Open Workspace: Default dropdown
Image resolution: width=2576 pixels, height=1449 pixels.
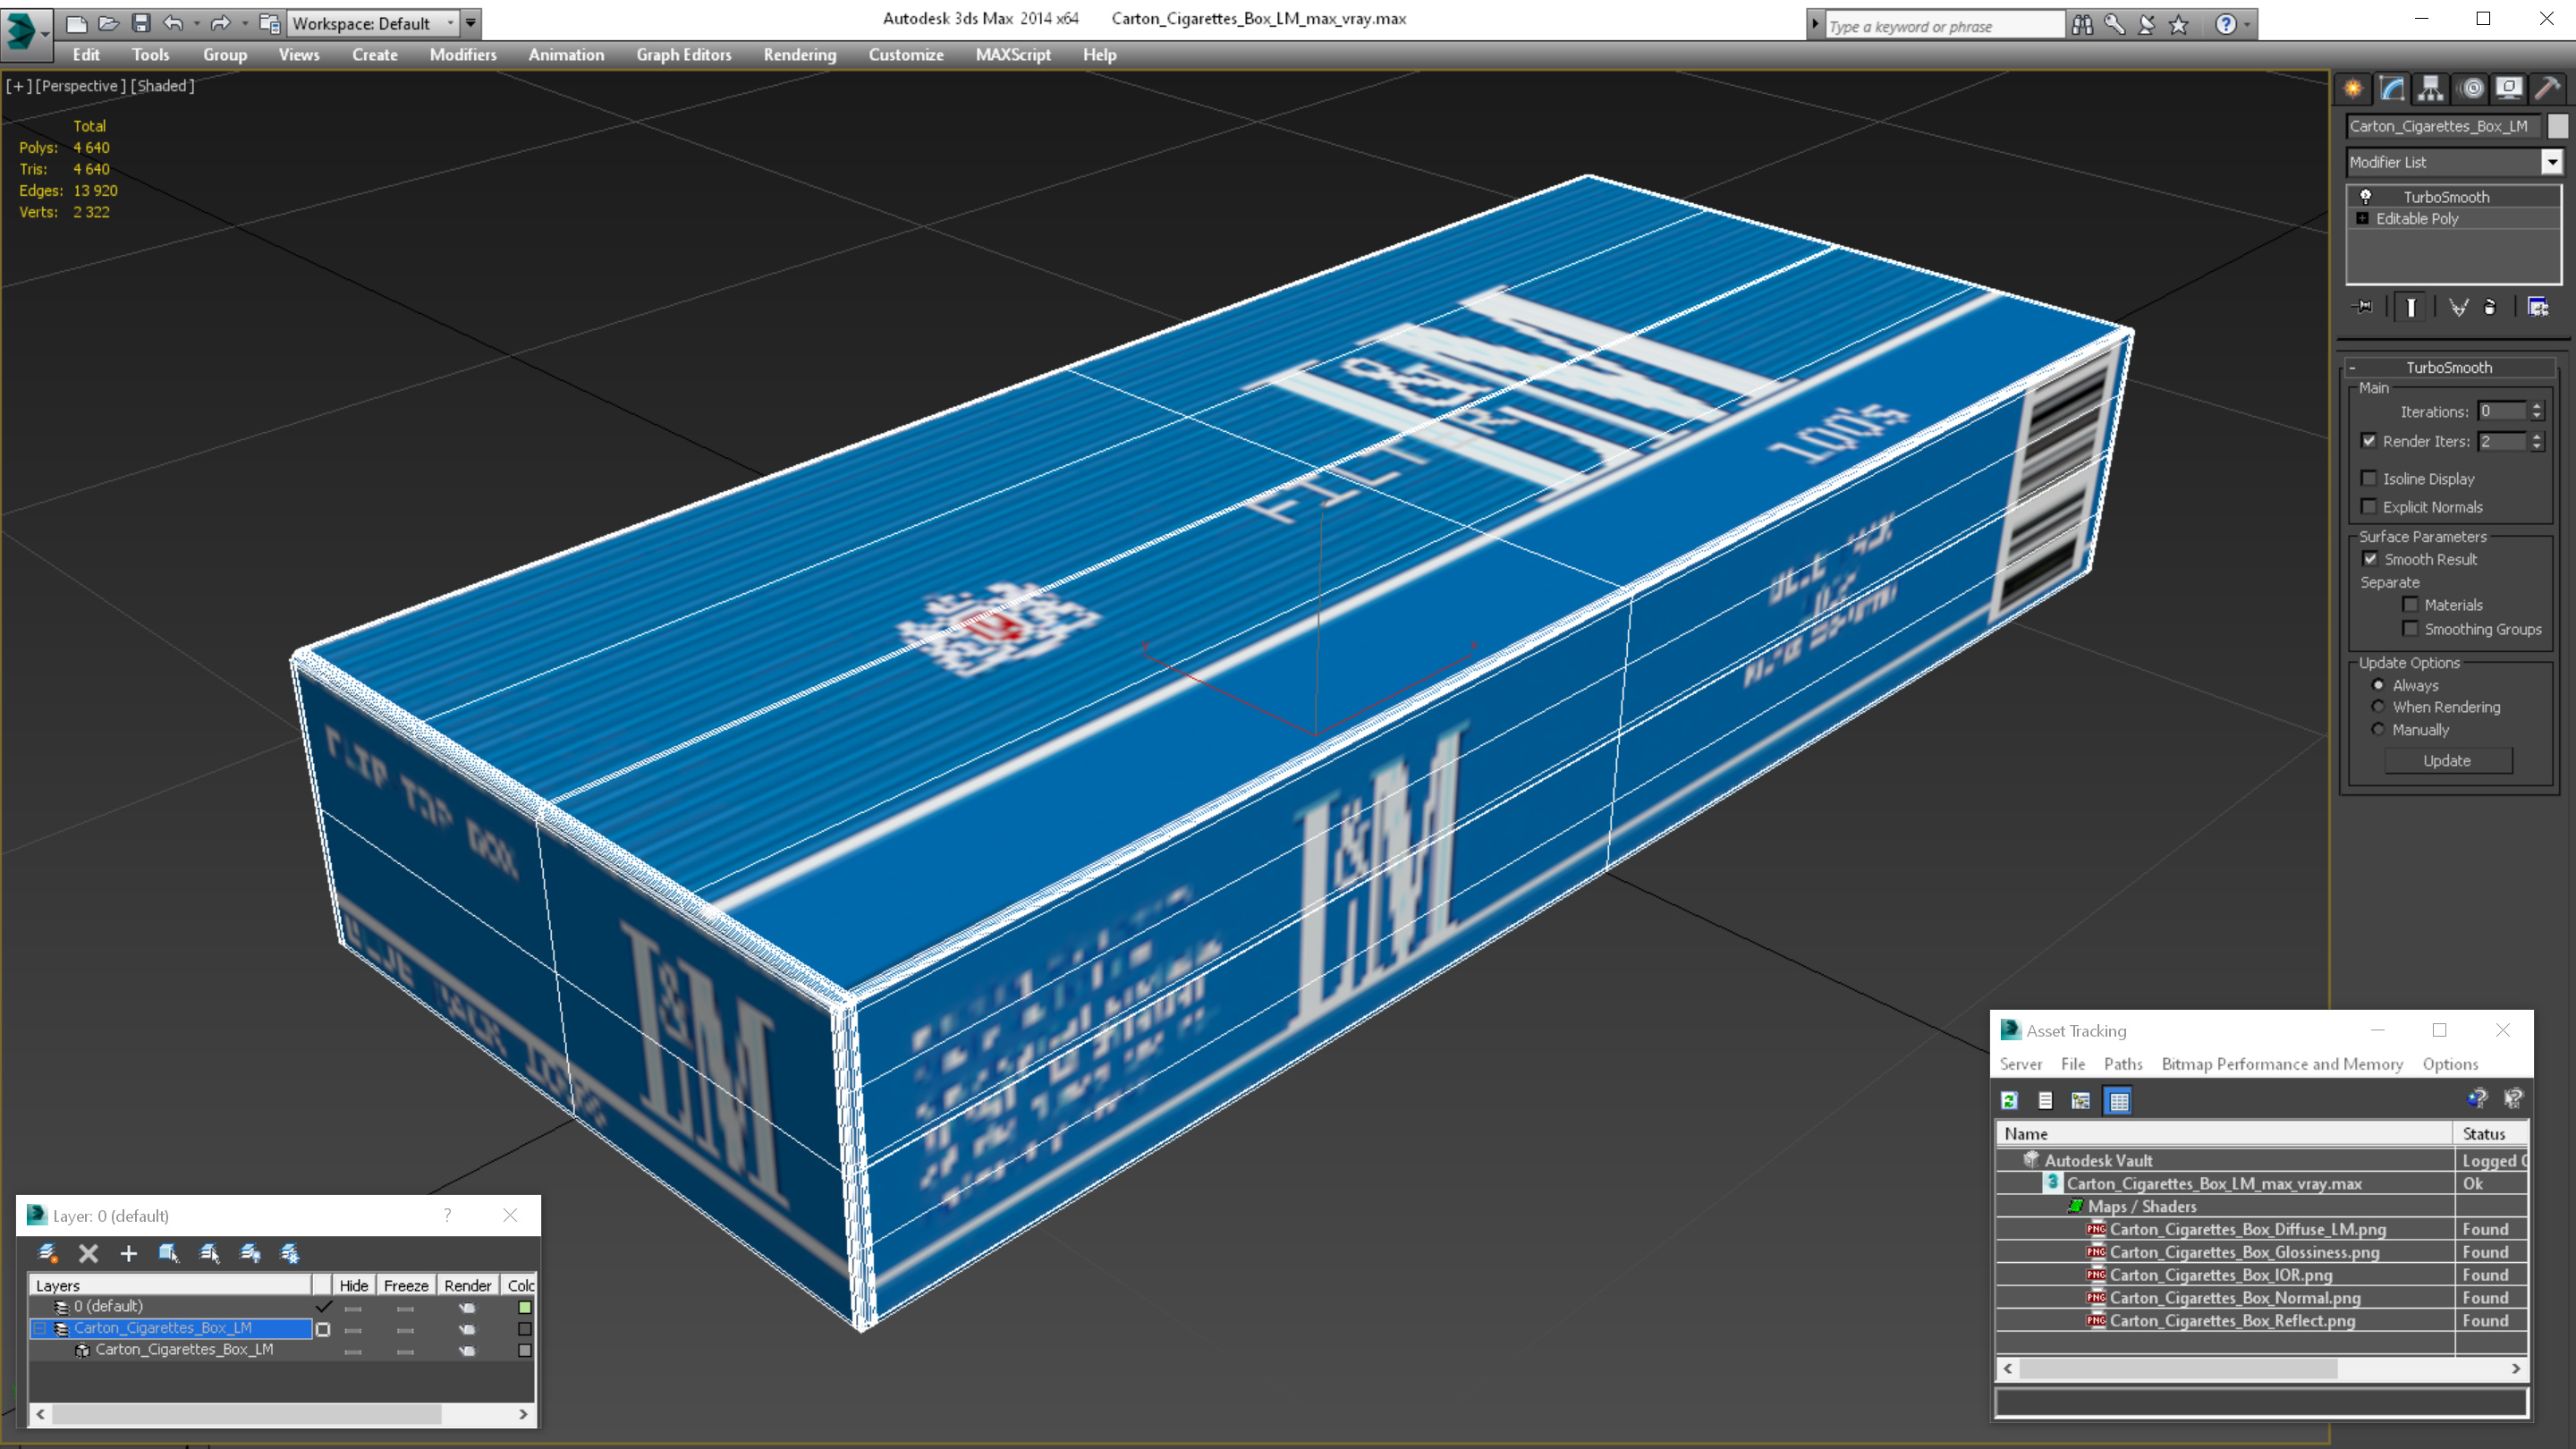pyautogui.click(x=373, y=23)
